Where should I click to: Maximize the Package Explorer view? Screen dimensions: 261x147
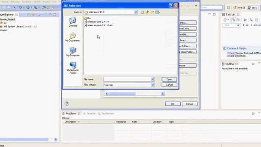coord(55,15)
